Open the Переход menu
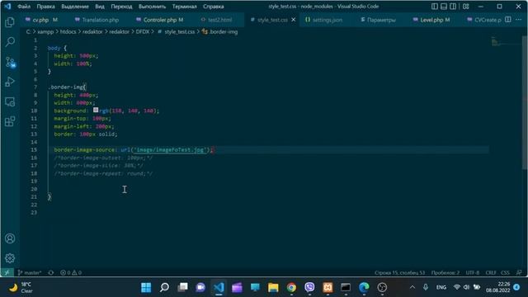 pos(121,7)
